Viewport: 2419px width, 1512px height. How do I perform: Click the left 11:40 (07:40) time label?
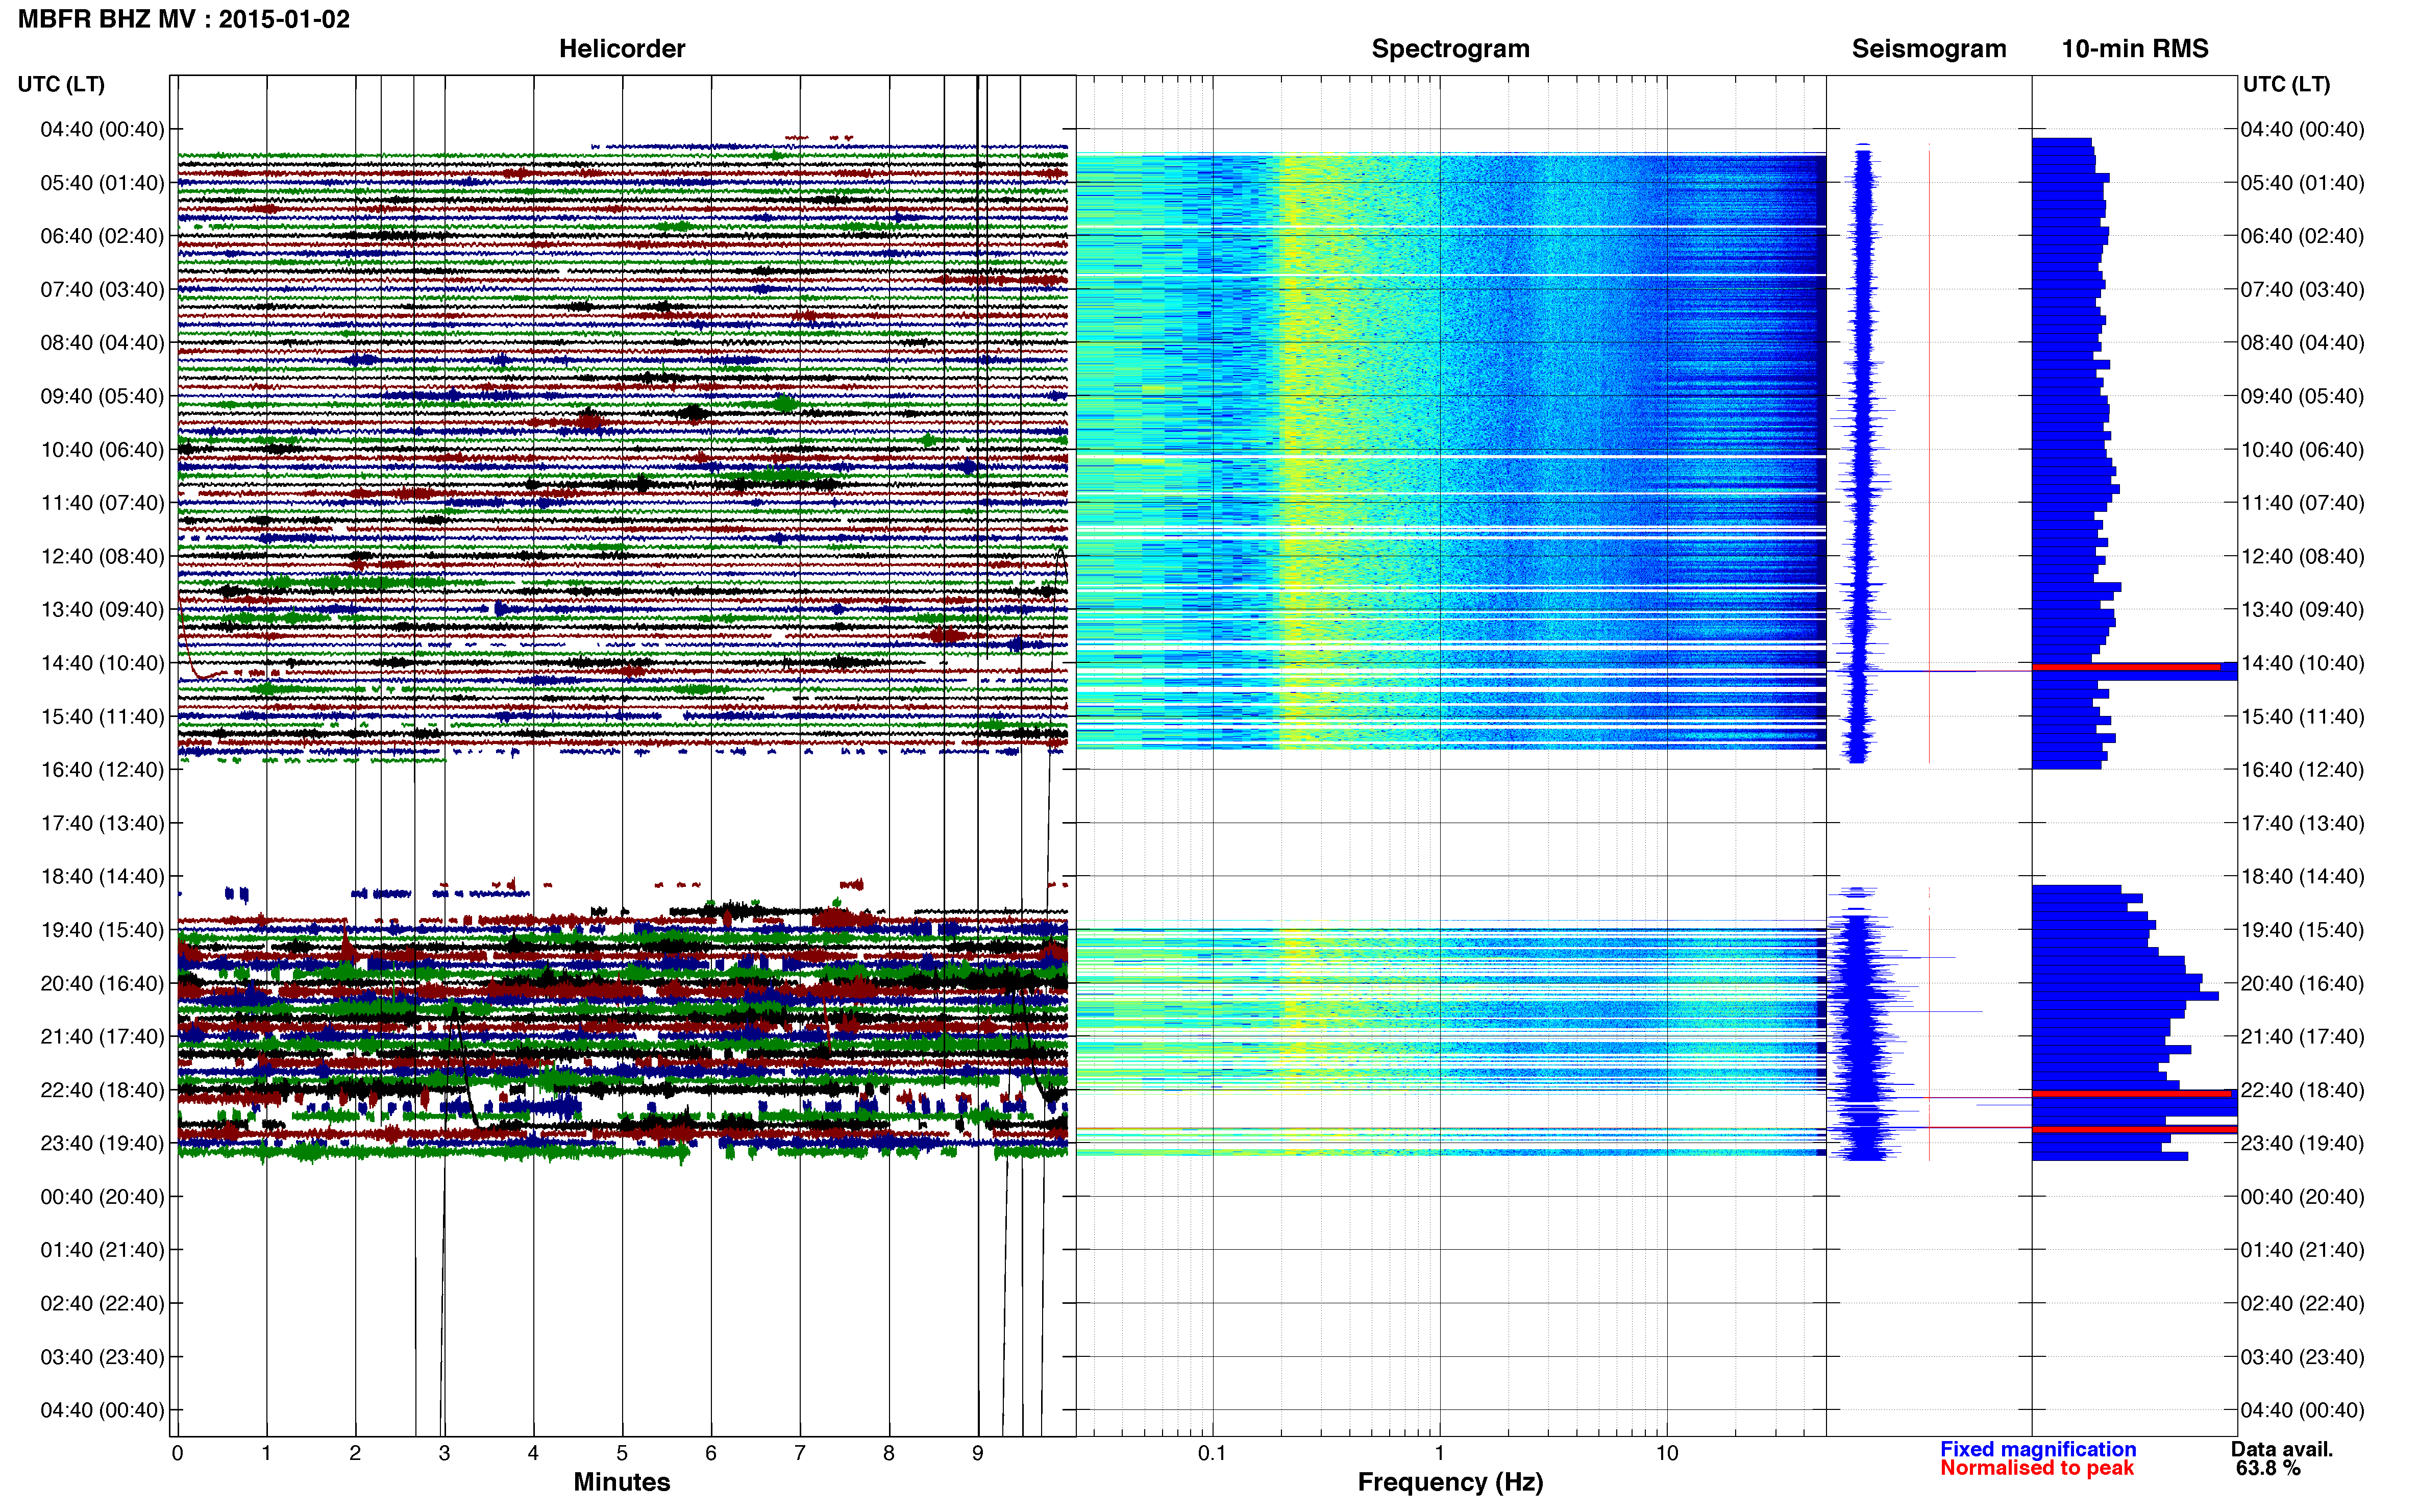[102, 502]
